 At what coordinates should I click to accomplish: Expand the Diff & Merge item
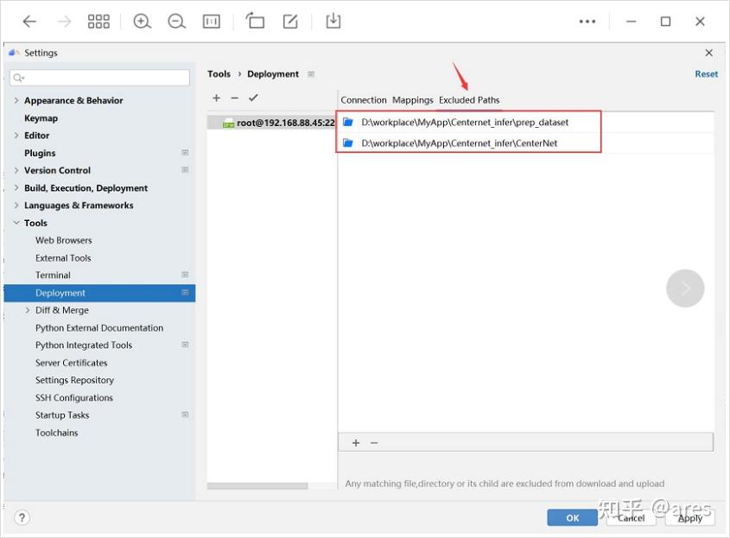tap(28, 309)
